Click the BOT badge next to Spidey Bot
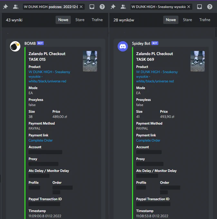 (155, 43)
